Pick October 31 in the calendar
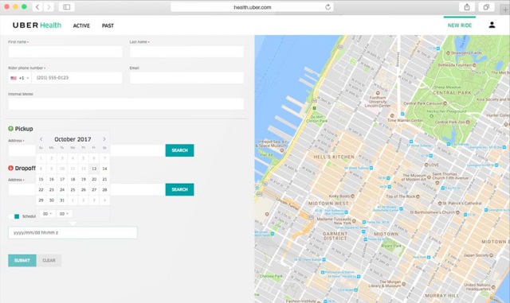 tap(62, 200)
